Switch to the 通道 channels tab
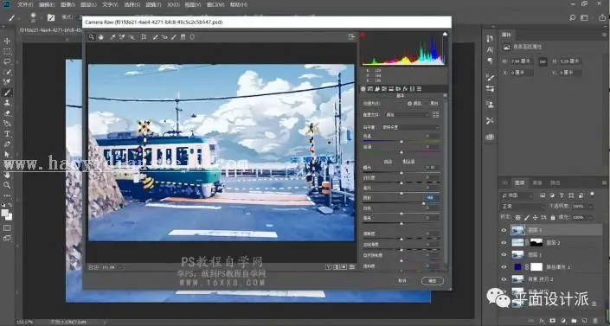This screenshot has height=326, width=610. [x=536, y=182]
